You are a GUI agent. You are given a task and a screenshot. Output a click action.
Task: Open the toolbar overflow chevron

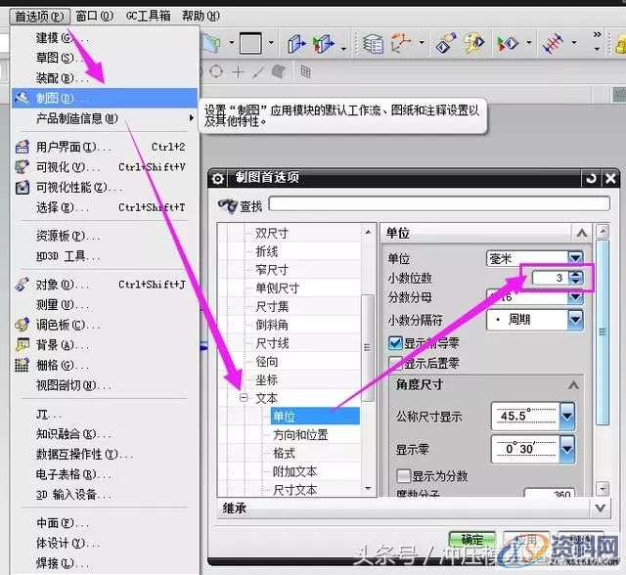click(x=597, y=35)
